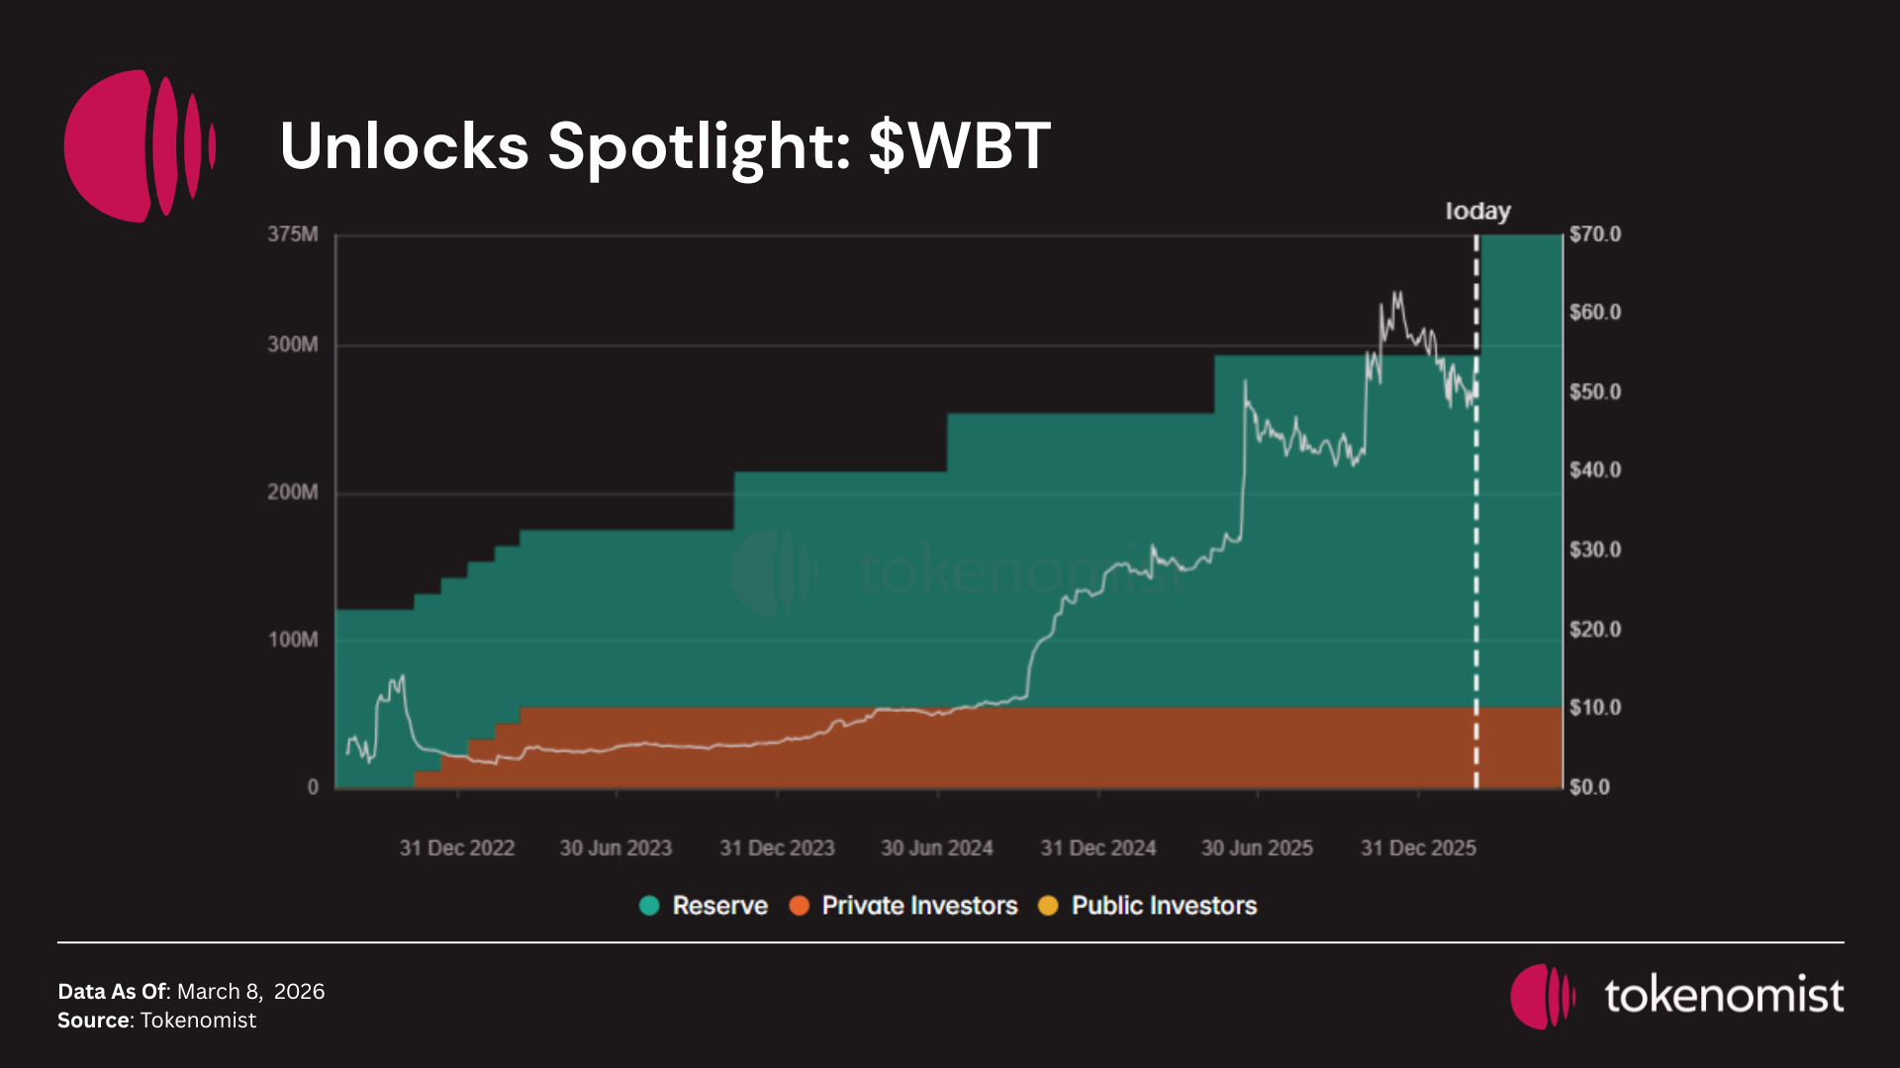This screenshot has height=1068, width=1900.
Task: Click the Source: Tokenomist text
Action: pos(156,1021)
